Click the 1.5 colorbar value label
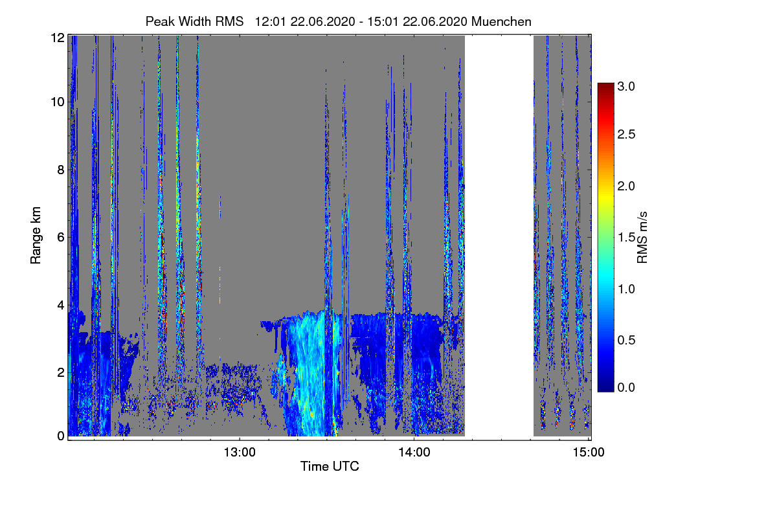The image size is (777, 518). pyautogui.click(x=627, y=238)
